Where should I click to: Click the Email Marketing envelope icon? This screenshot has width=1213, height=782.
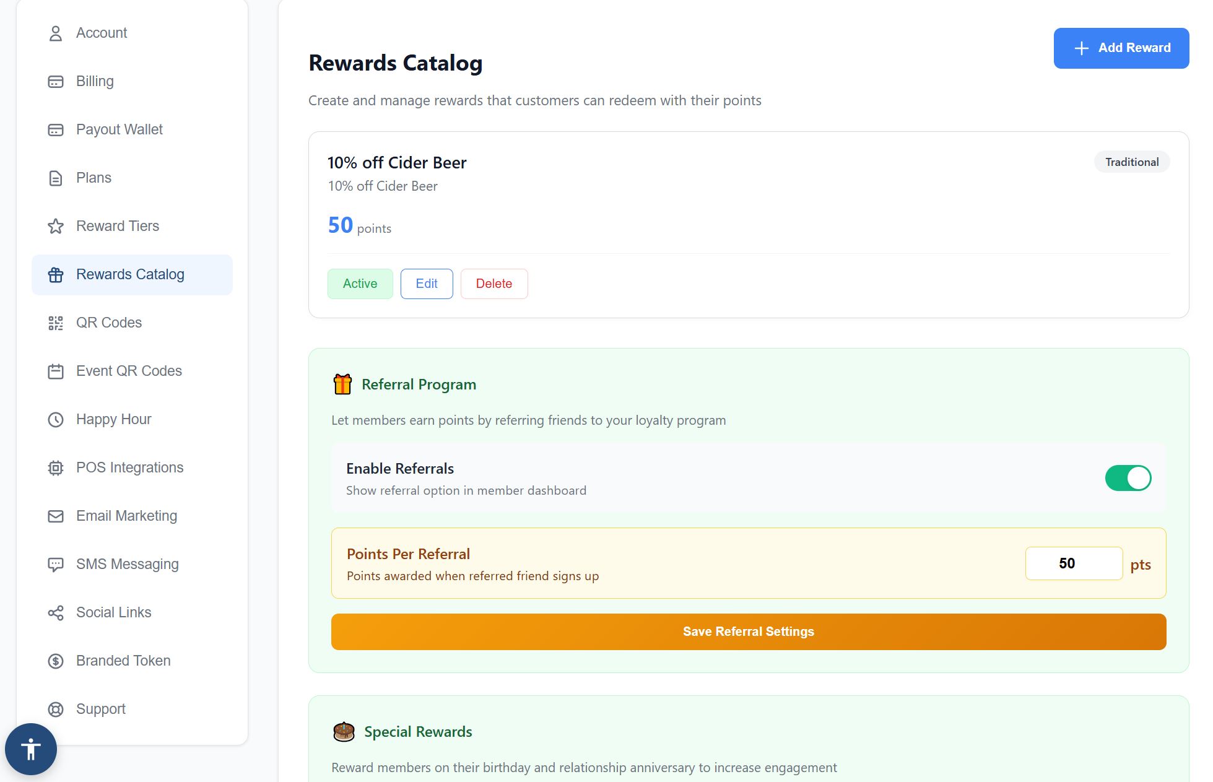pyautogui.click(x=56, y=516)
